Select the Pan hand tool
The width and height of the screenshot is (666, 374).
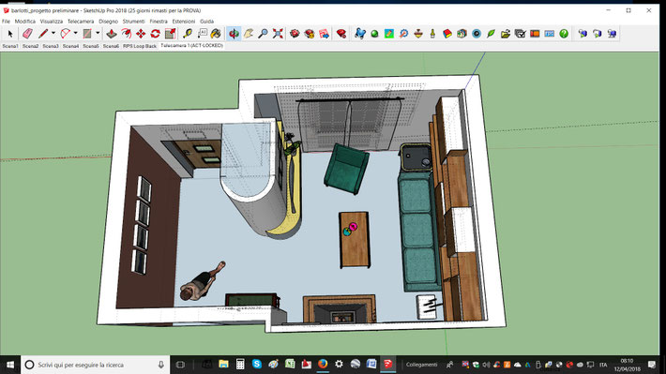pyautogui.click(x=249, y=34)
